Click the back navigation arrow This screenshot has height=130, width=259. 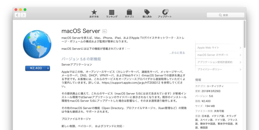click(17, 15)
